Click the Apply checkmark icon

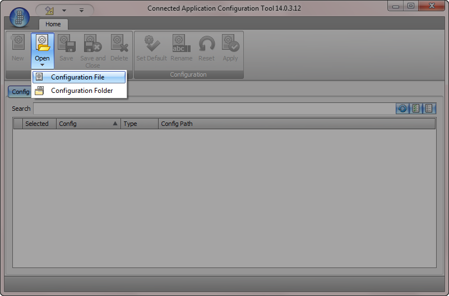(x=230, y=43)
